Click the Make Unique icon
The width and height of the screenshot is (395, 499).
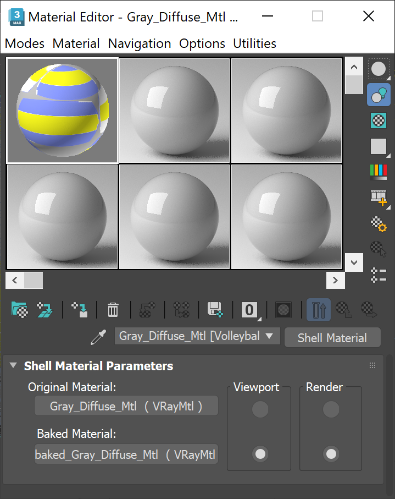181,310
